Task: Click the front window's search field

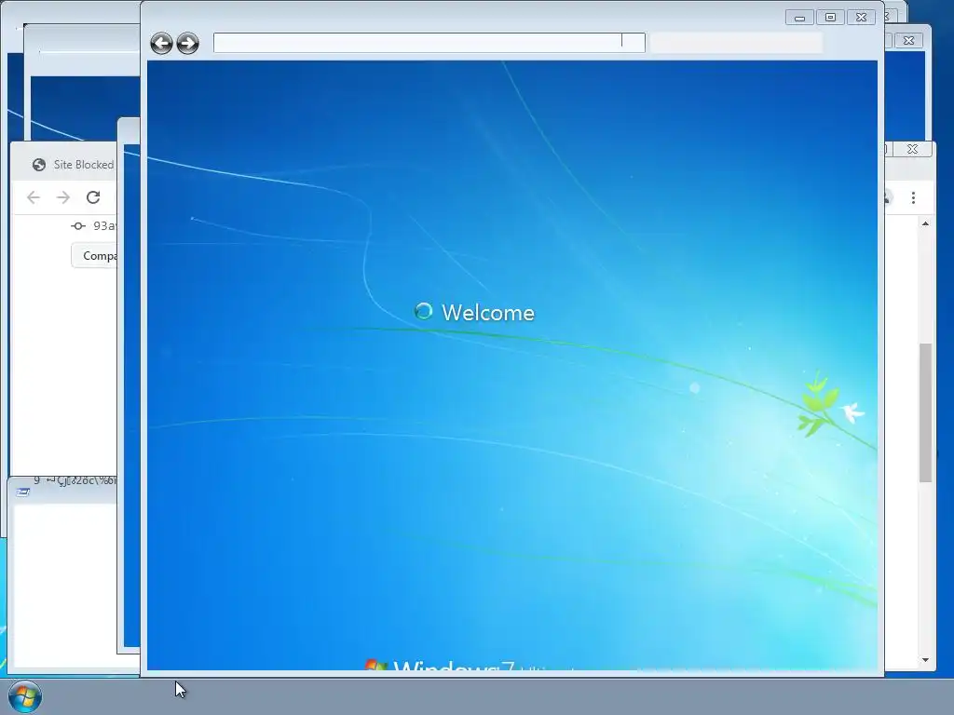Action: pos(736,43)
